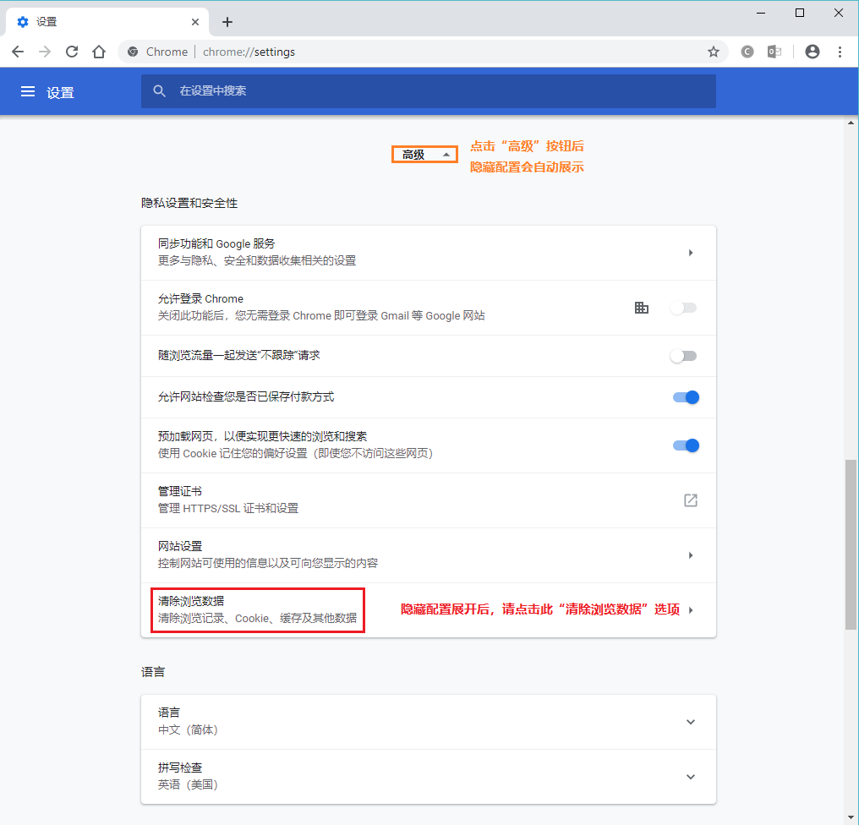This screenshot has width=859, height=825.
Task: Minimize the Chrome window
Action: coord(761,13)
